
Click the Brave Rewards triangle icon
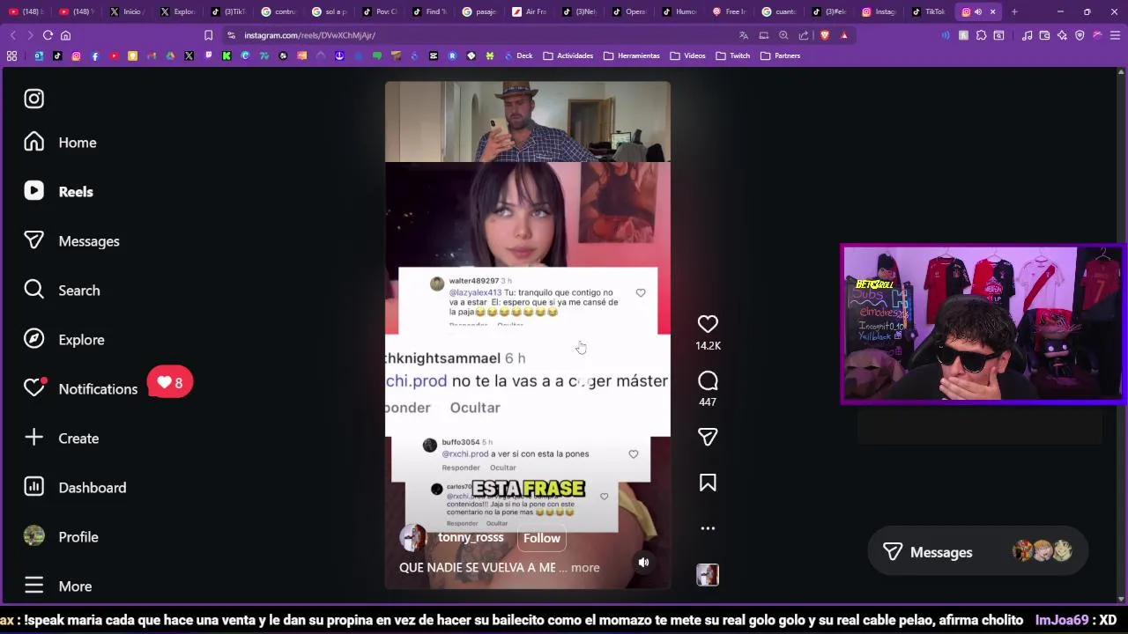pos(844,35)
